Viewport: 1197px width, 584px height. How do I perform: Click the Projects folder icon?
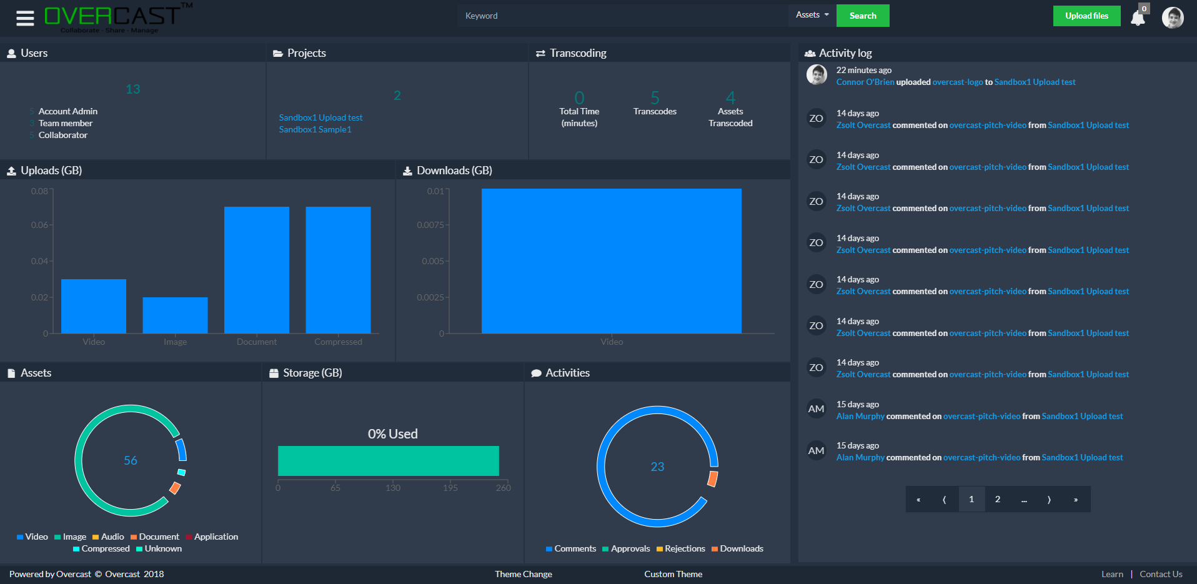click(277, 52)
